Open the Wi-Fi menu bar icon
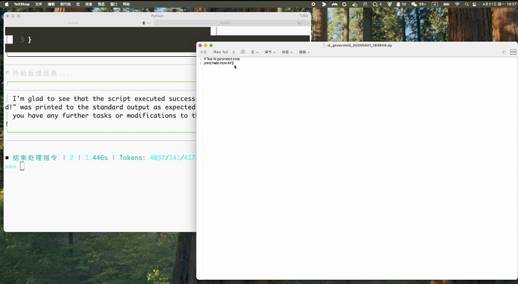 [457, 4]
